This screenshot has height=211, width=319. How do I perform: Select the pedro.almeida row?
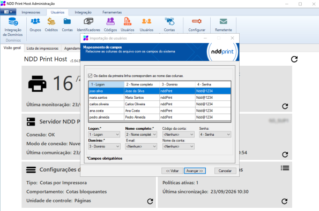click(x=160, y=117)
